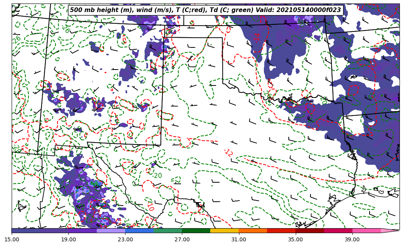
Task: Click the 500 mb height map title
Action: pos(205,10)
